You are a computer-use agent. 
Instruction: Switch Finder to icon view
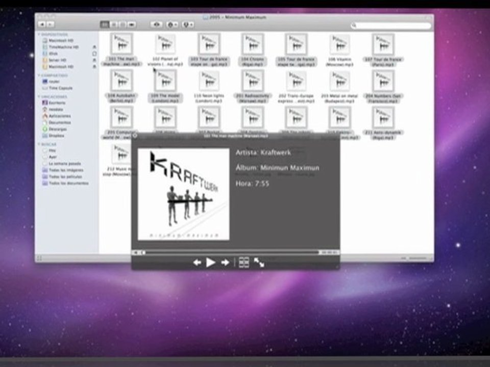pyautogui.click(x=105, y=24)
